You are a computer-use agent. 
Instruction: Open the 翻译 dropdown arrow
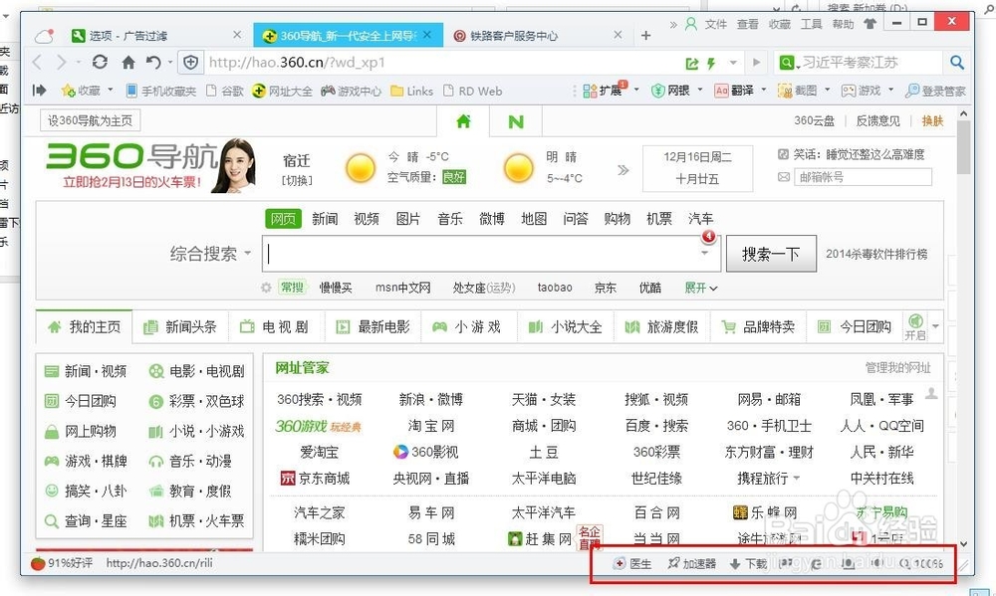[764, 90]
